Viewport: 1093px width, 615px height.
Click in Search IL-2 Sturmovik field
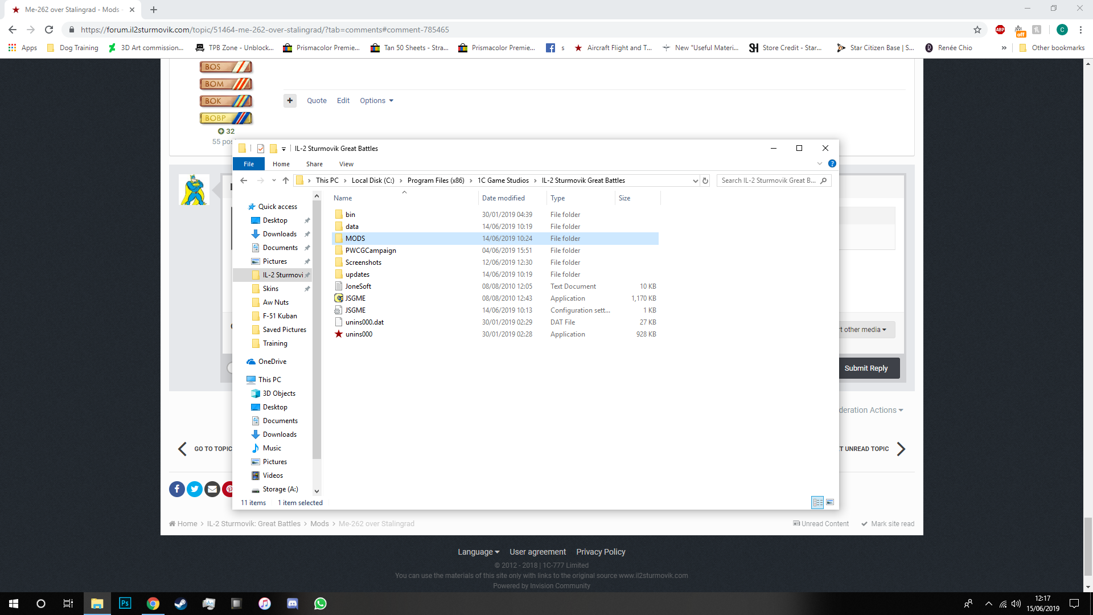[768, 181]
